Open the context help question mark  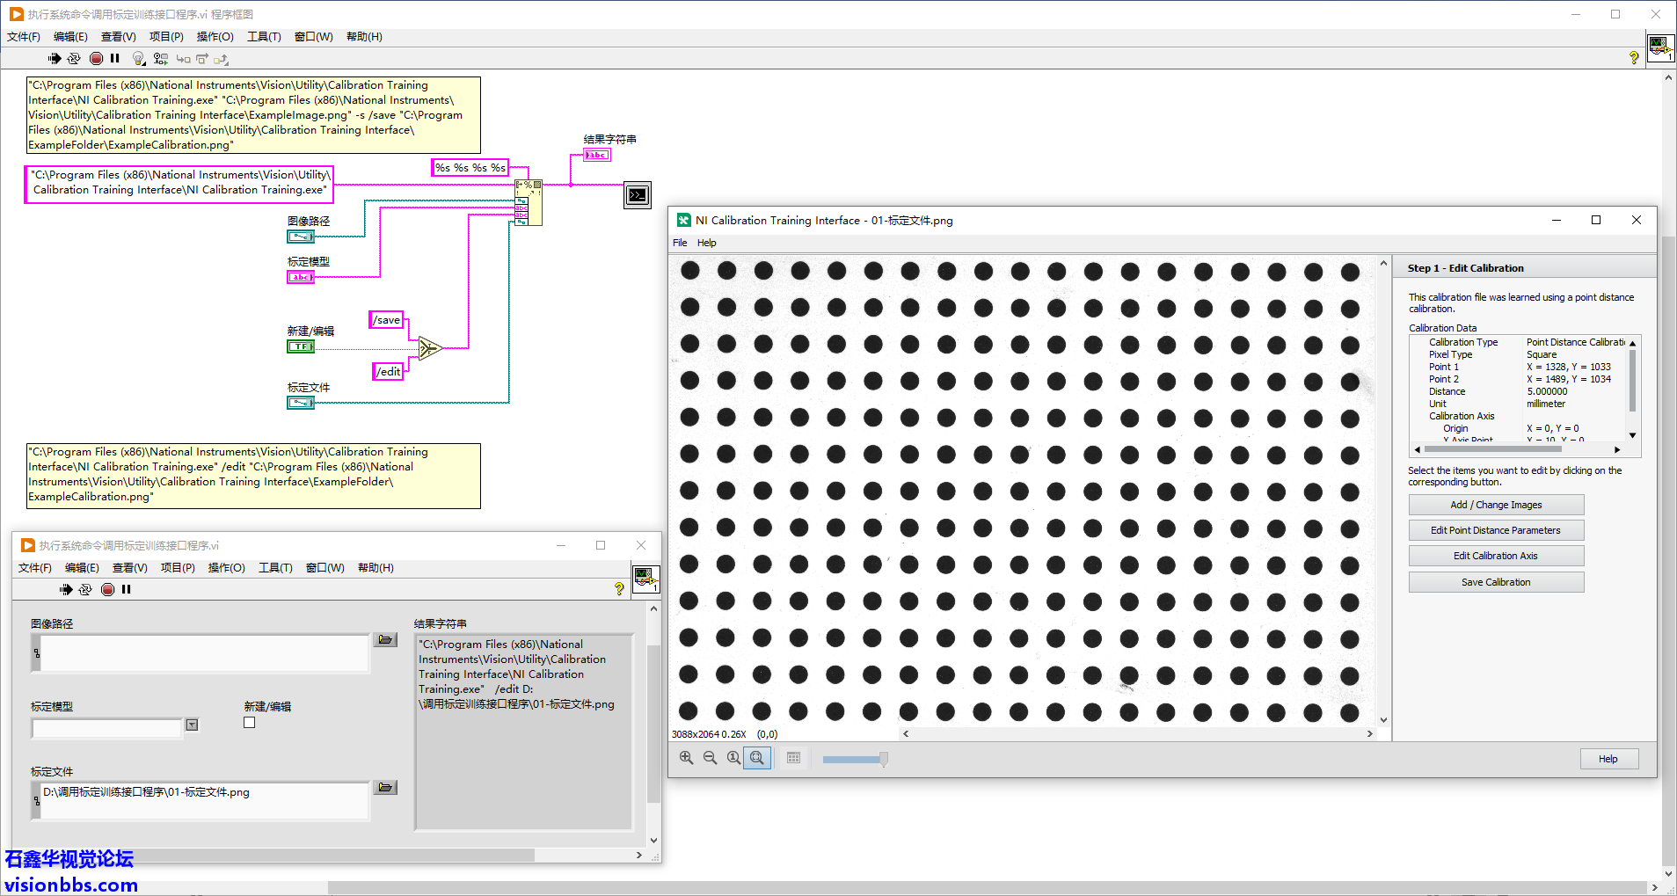click(x=1634, y=58)
